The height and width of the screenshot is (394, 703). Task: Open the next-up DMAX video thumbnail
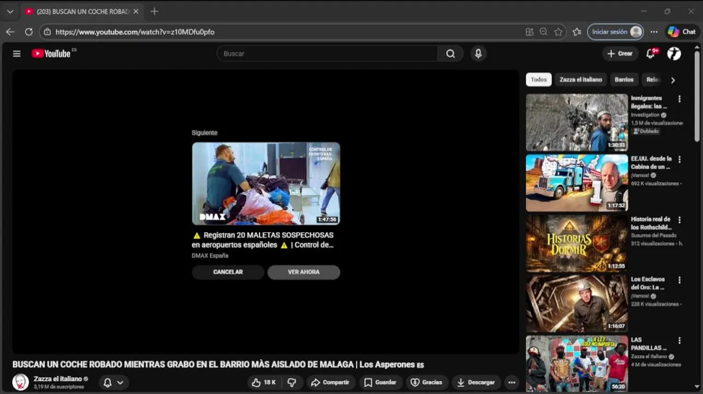[266, 183]
